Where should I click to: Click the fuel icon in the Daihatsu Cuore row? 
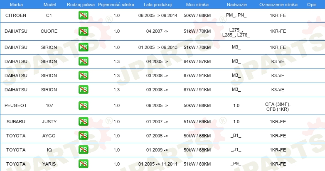pos(83,31)
